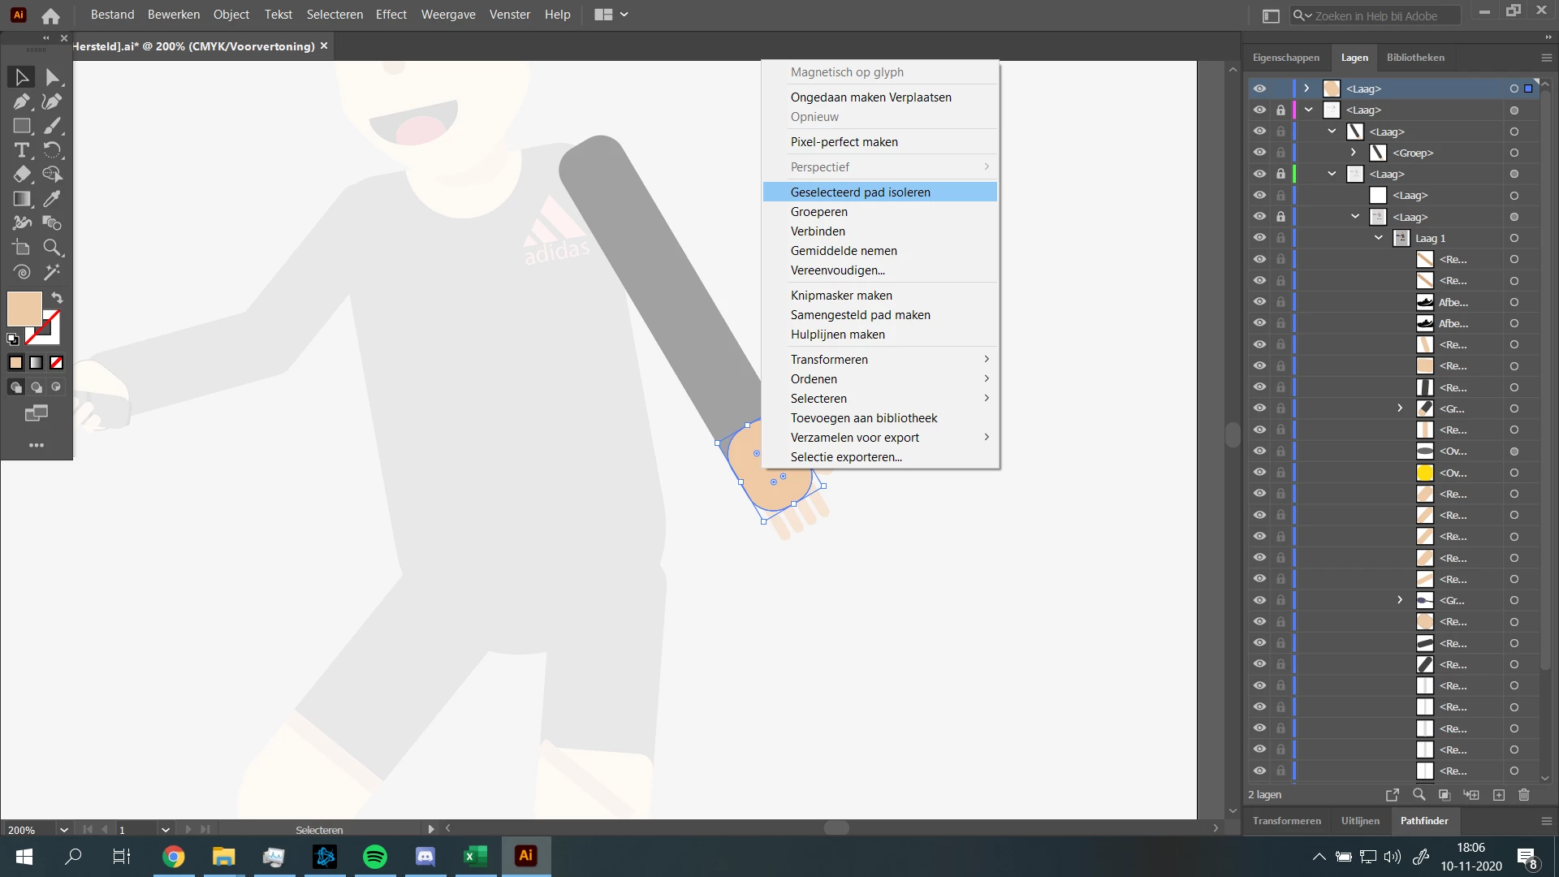
Task: Select the Type tool
Action: [x=21, y=150]
